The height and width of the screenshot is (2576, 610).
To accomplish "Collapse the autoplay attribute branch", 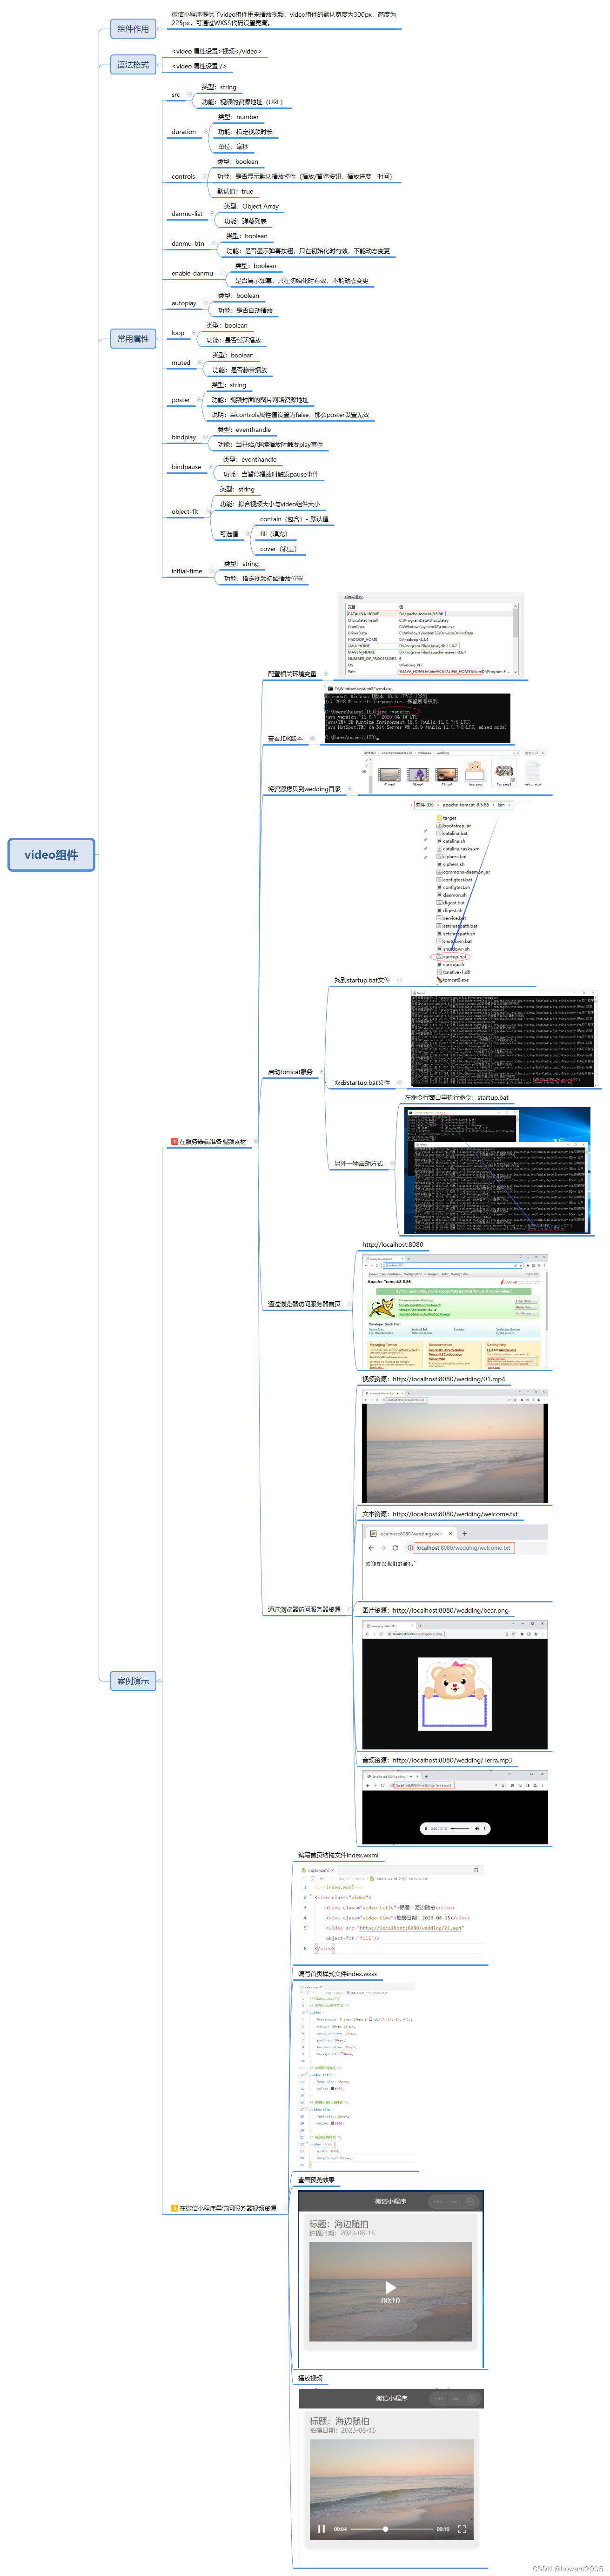I will (206, 303).
